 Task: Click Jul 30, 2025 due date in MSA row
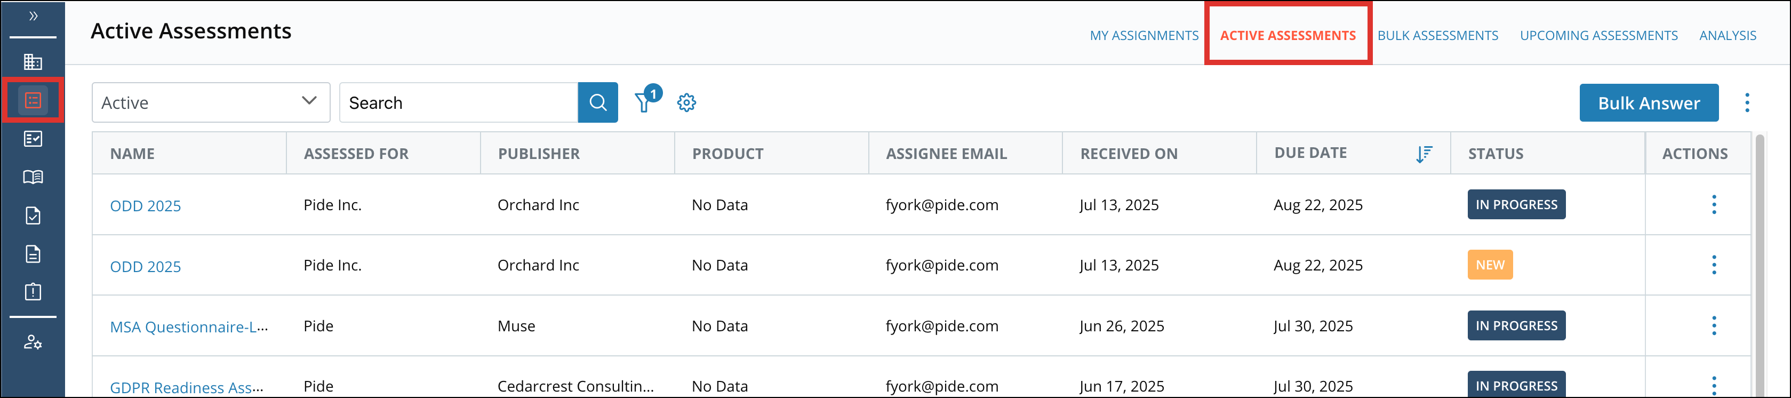tap(1313, 325)
